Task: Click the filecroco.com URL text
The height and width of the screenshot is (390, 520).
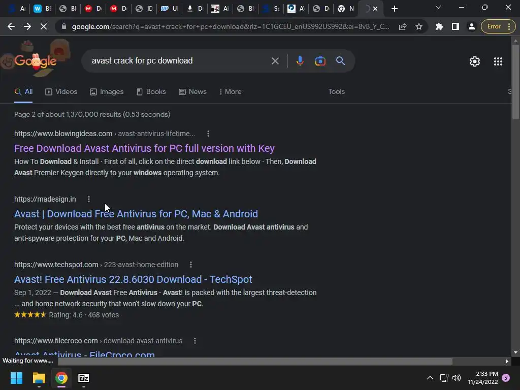Action: [x=98, y=341]
